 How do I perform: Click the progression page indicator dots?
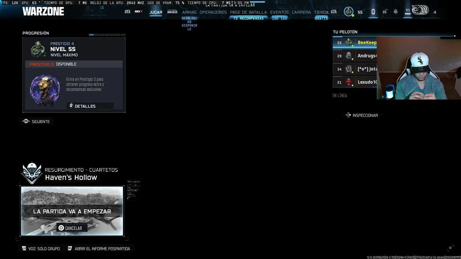point(107,35)
